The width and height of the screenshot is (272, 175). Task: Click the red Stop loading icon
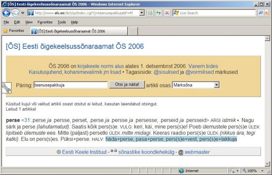167,13
